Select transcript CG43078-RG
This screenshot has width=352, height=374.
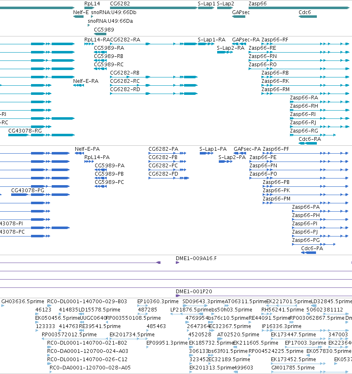[x=25, y=131]
